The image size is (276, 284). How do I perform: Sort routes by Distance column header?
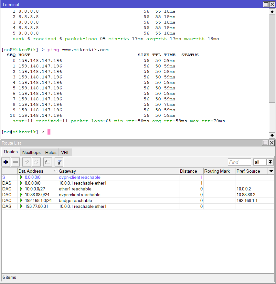pos(191,171)
